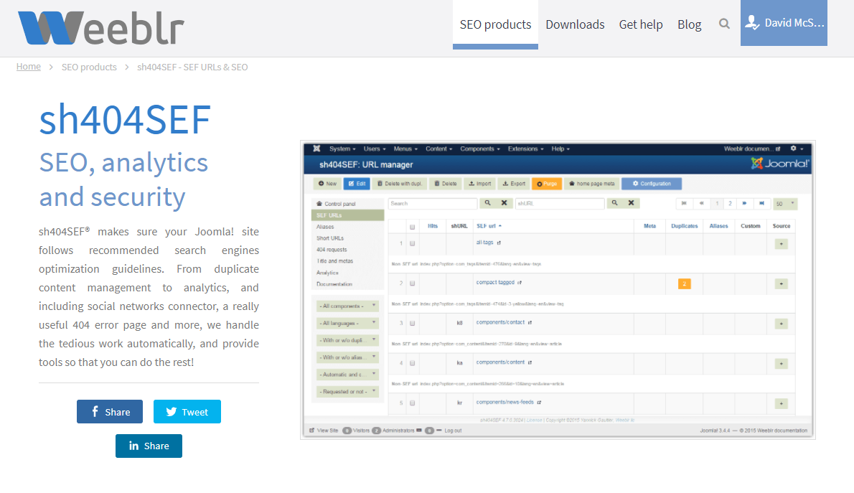Open the Content dropdown in the Joomla screenshot
This screenshot has height=493, width=854.
click(x=438, y=149)
